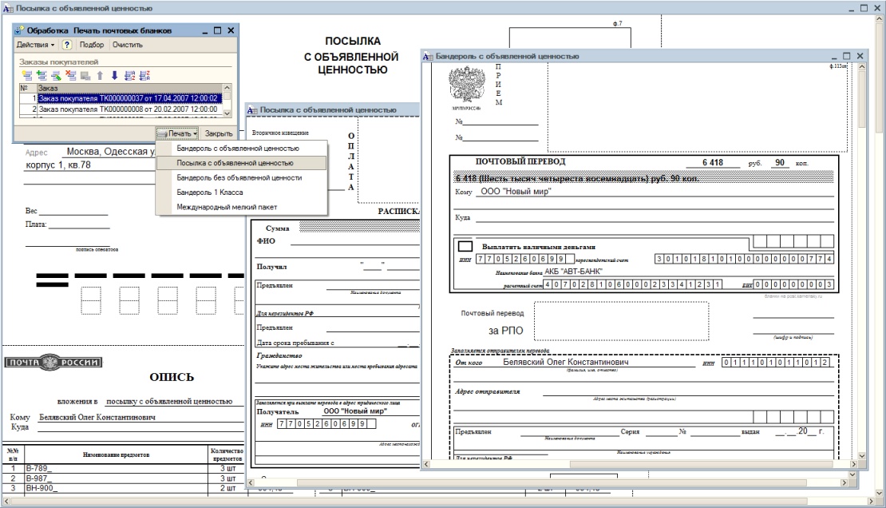Click the Заказ column header
This screenshot has width=886, height=508.
click(129, 88)
